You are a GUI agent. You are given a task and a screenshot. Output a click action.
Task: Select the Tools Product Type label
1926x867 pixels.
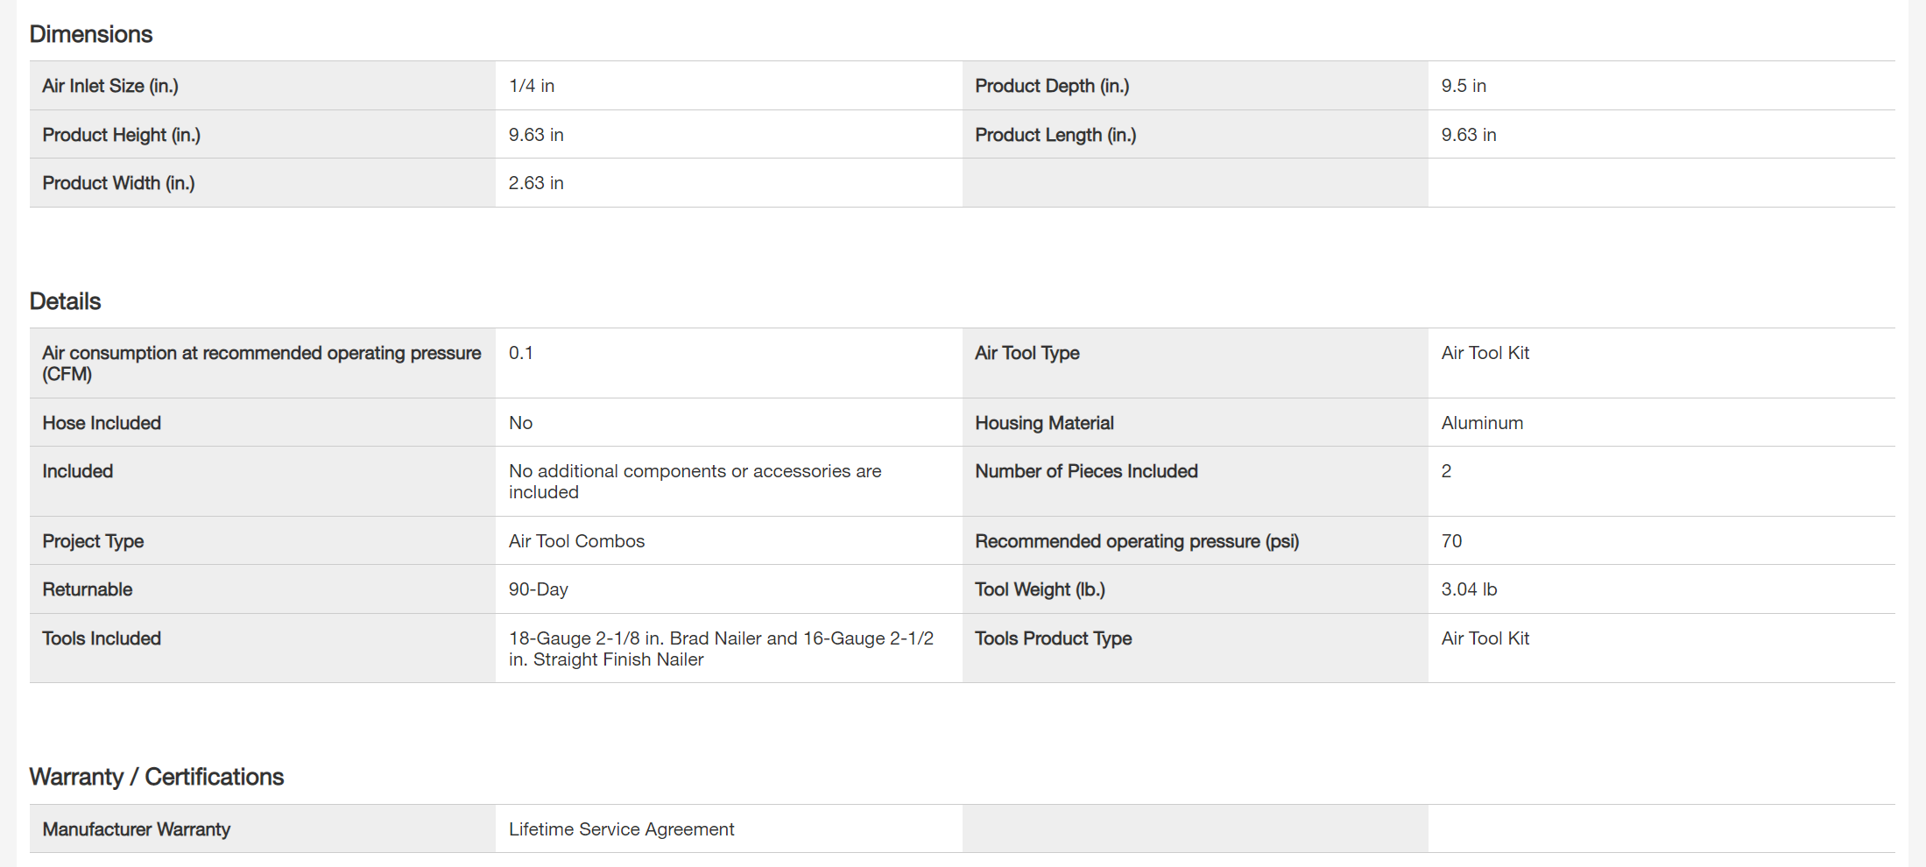pos(1053,638)
